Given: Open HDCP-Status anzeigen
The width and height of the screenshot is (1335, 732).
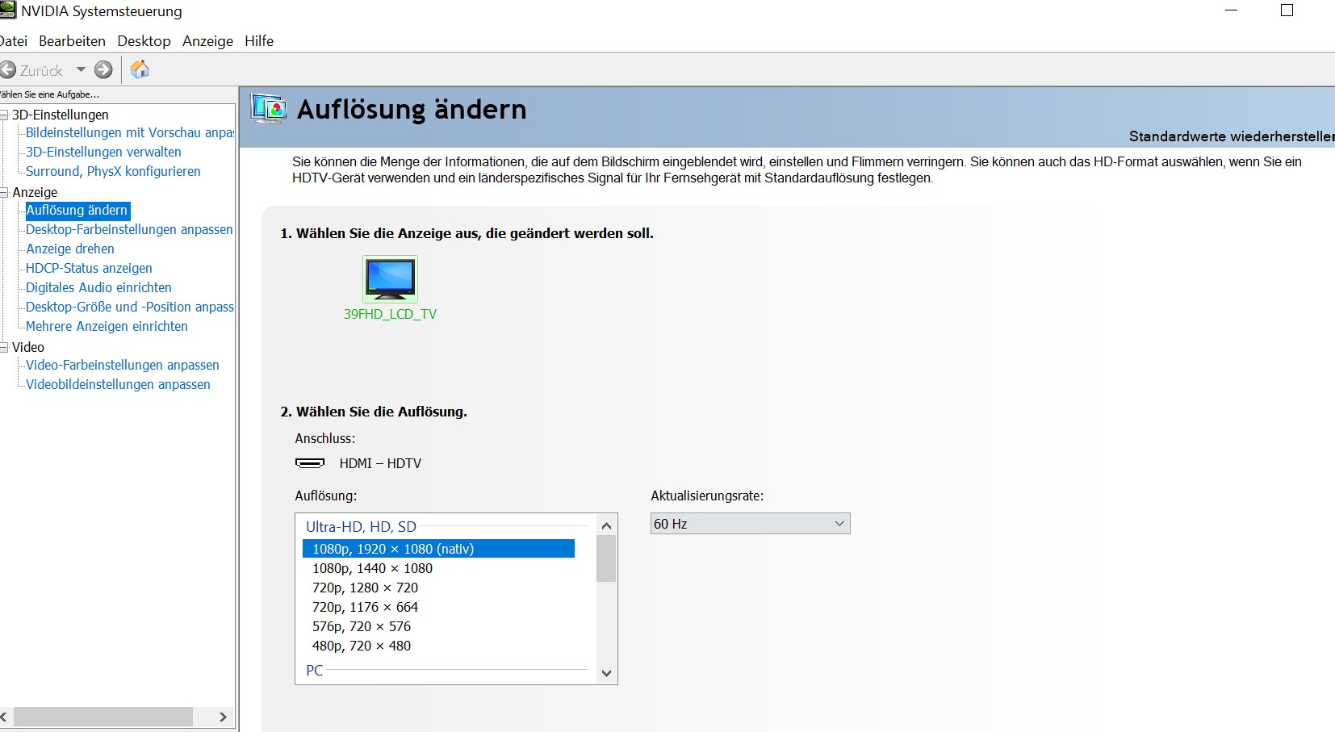Looking at the screenshot, I should pos(89,268).
